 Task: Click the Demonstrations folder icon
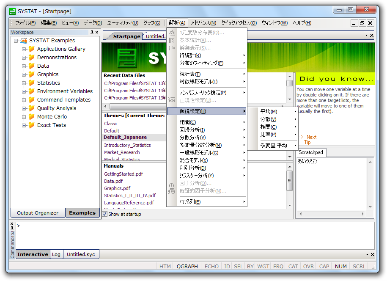(32, 57)
